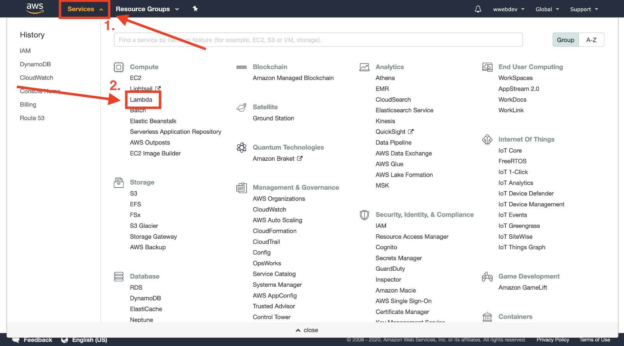Click the Feedback speech bubble icon
This screenshot has width=624, height=346.
[x=16, y=340]
